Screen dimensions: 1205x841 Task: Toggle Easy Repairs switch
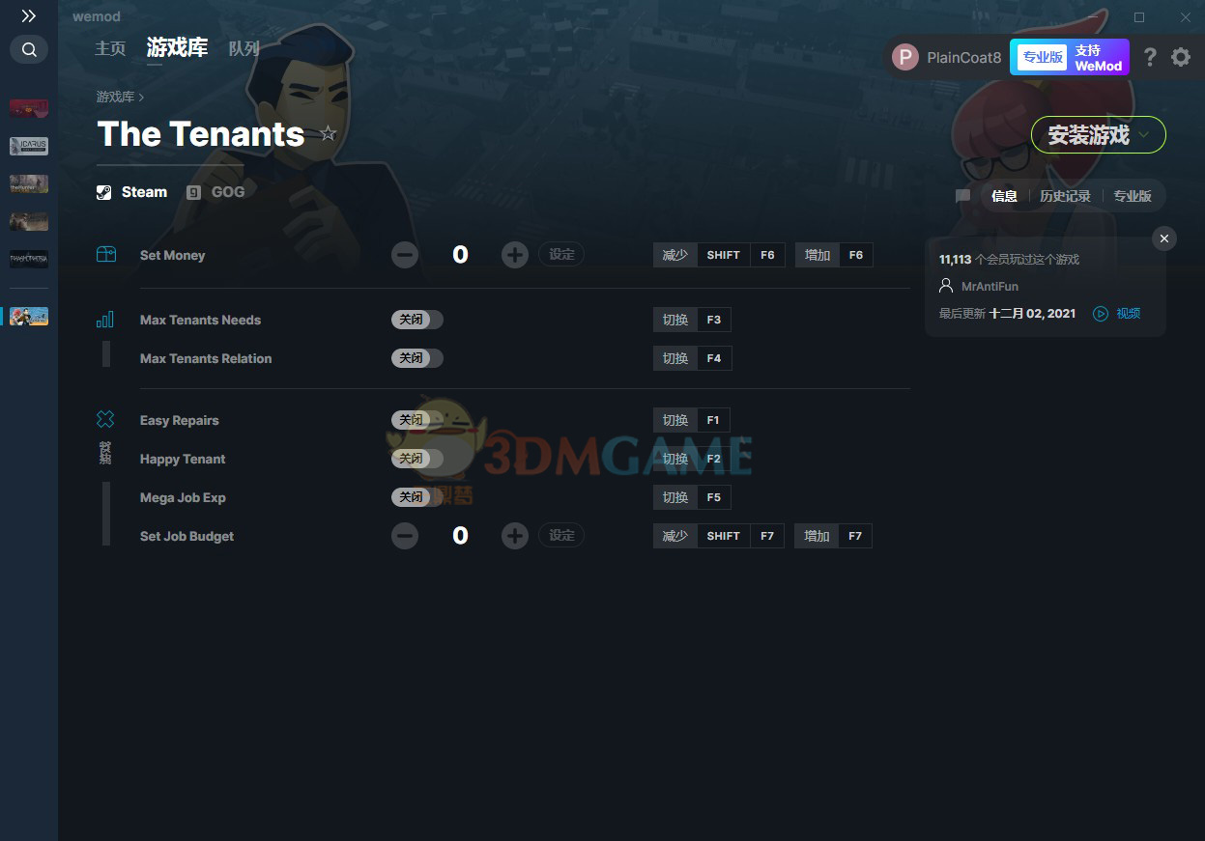pyautogui.click(x=417, y=420)
